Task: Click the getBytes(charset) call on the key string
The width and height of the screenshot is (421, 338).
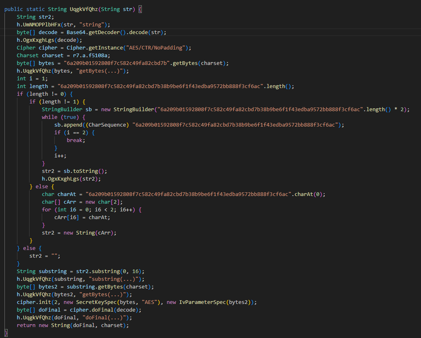Action: 199,63
